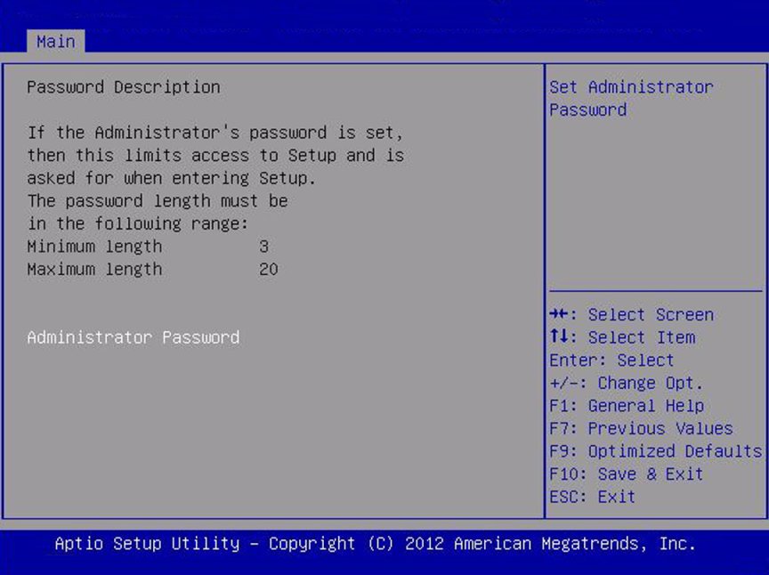This screenshot has height=575, width=769.
Task: Click the left-right arrows Select Screen icon
Action: click(x=560, y=315)
